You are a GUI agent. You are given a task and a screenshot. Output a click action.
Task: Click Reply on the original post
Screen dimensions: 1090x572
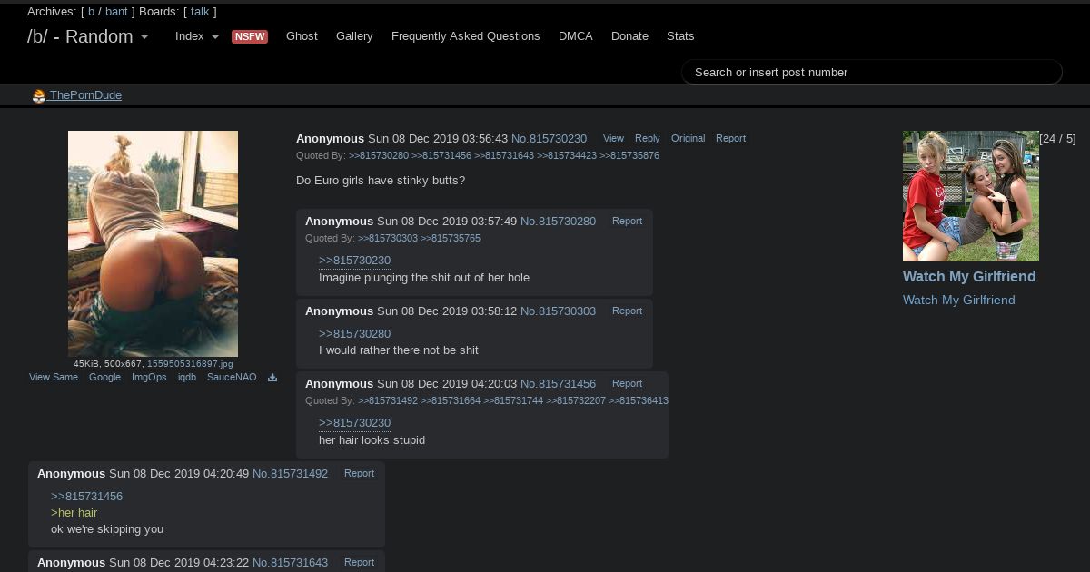click(x=648, y=139)
